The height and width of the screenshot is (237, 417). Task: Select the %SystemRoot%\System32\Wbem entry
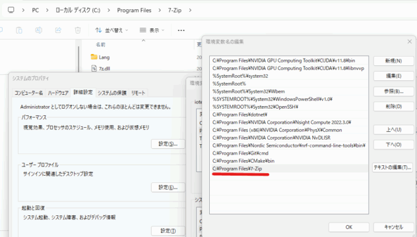(x=289, y=92)
